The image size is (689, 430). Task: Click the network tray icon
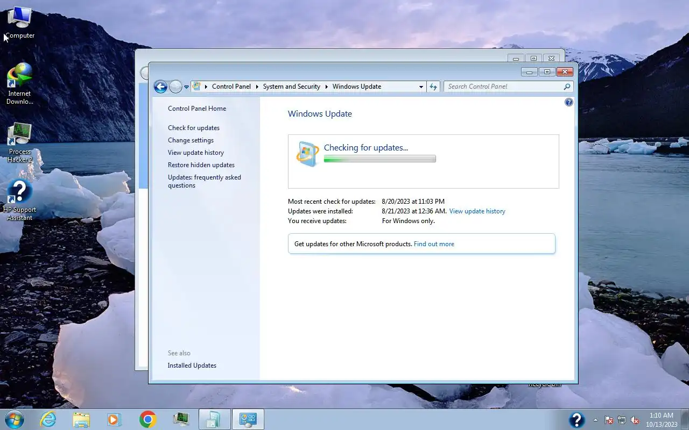[622, 420]
